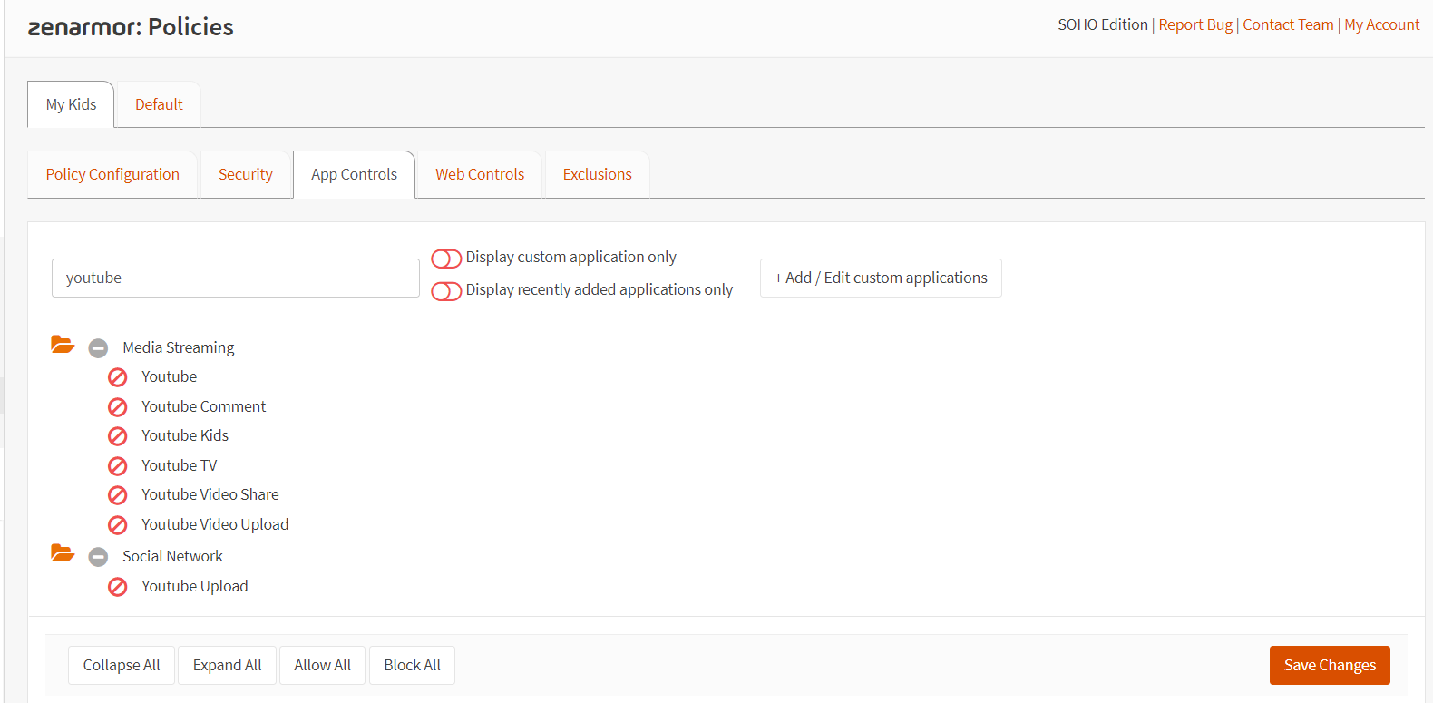Open the Exclusions tab
The image size is (1433, 703).
click(x=597, y=174)
